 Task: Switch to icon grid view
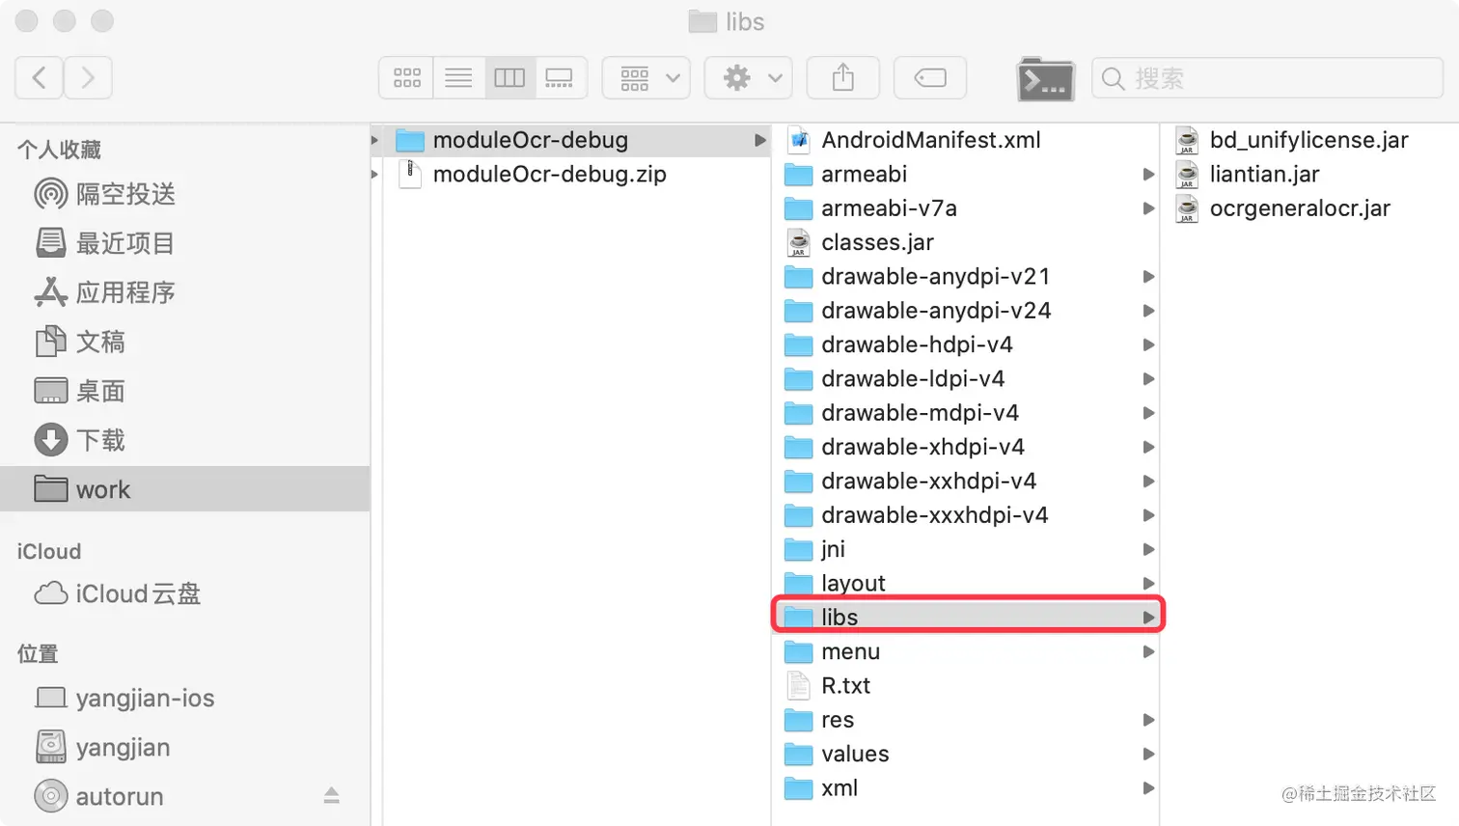[x=407, y=78]
